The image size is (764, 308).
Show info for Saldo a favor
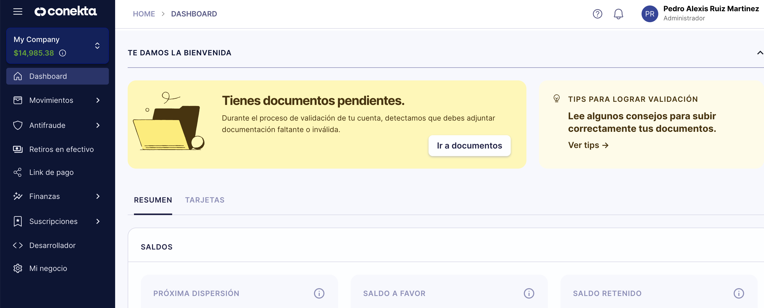pyautogui.click(x=529, y=293)
